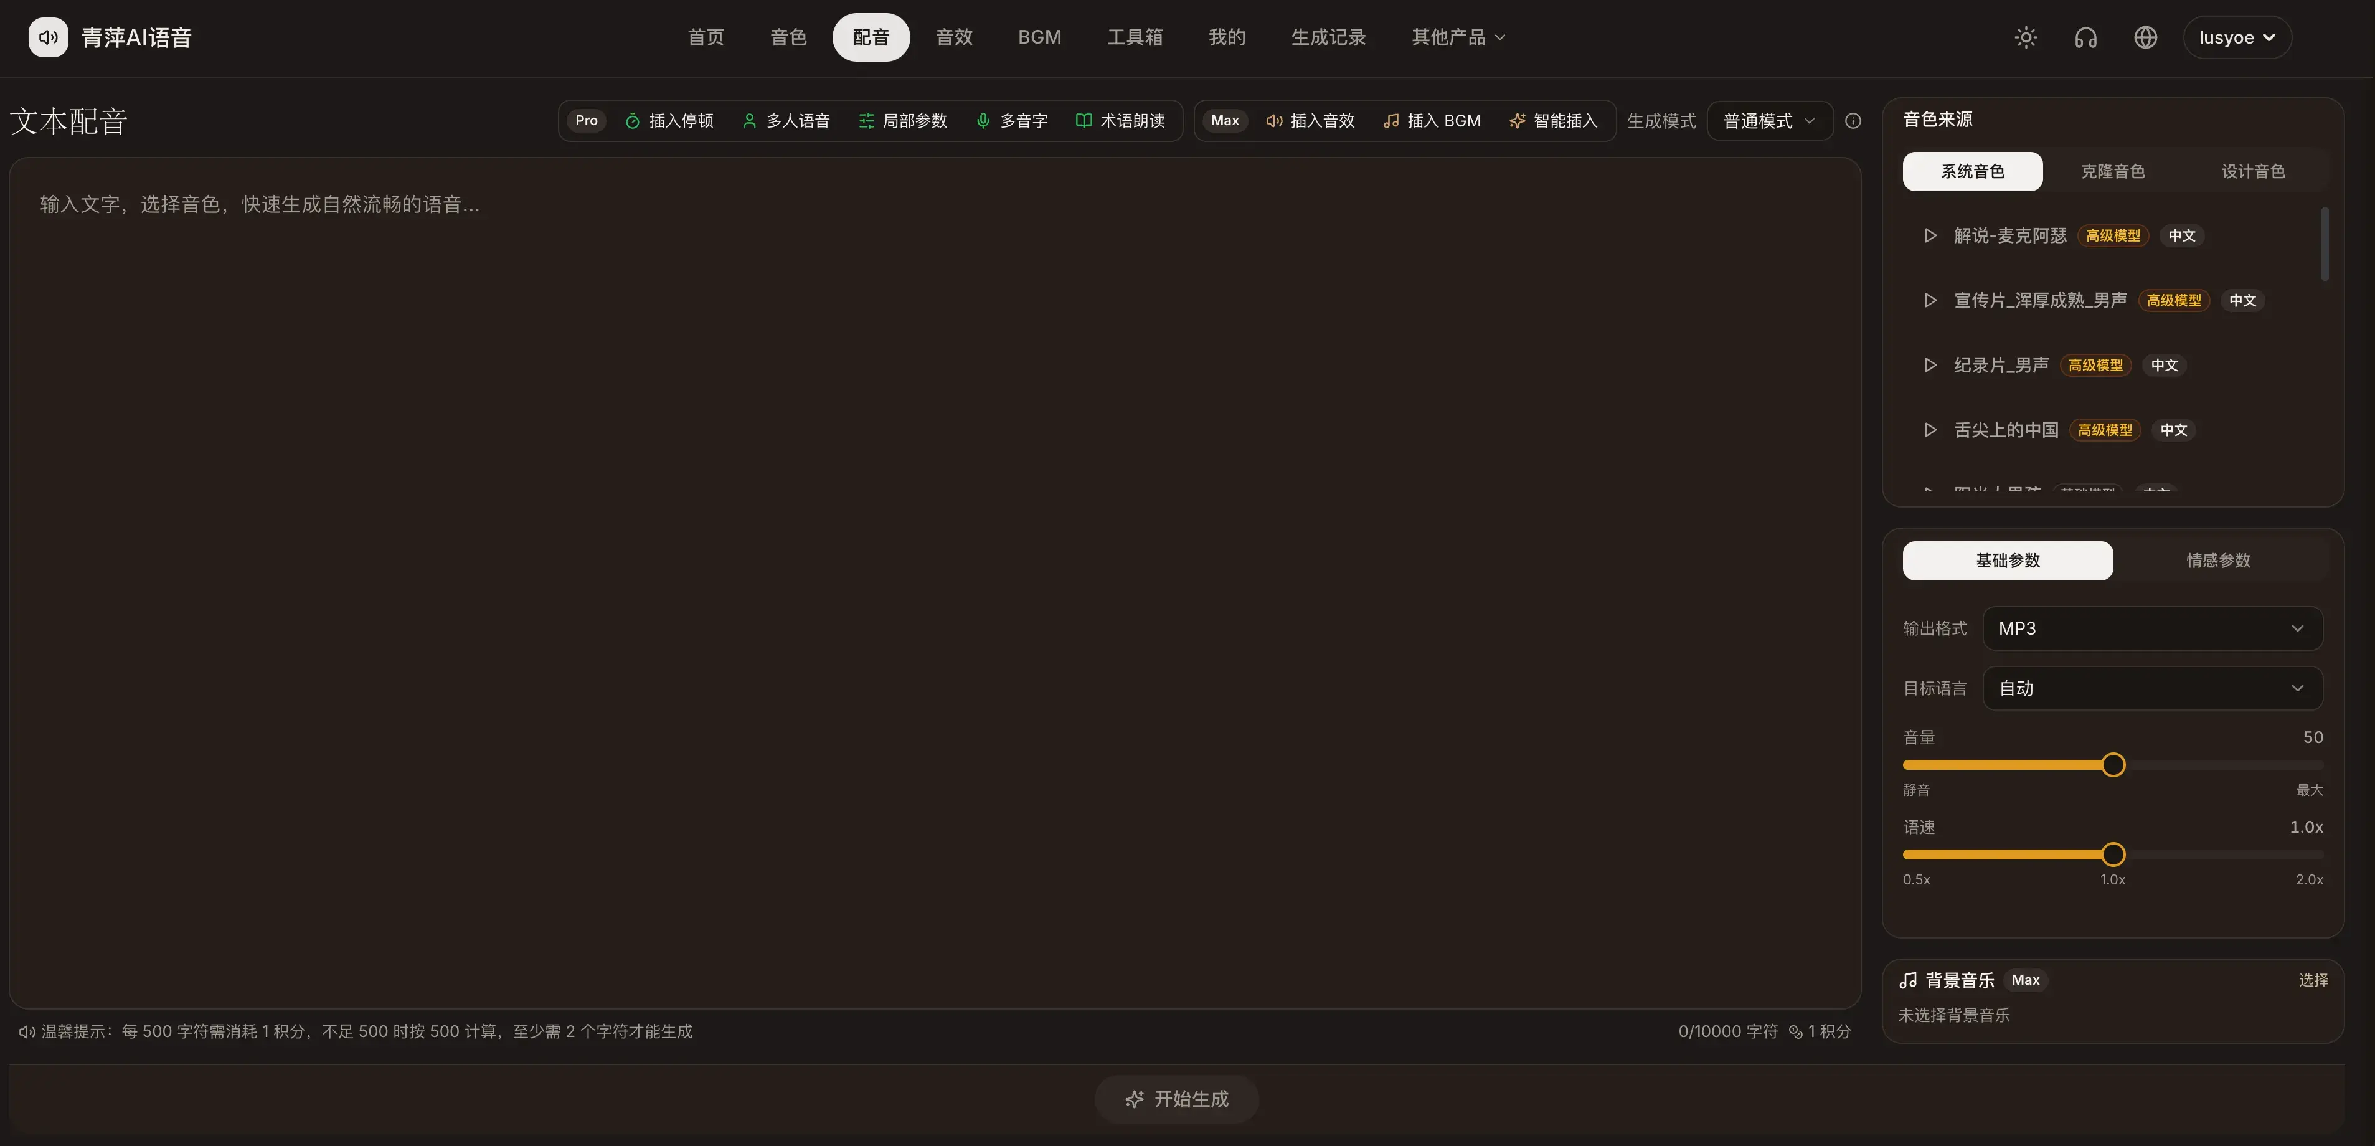Click the Max badge beside 背景音乐
This screenshot has height=1146, width=2375.
pos(2024,980)
